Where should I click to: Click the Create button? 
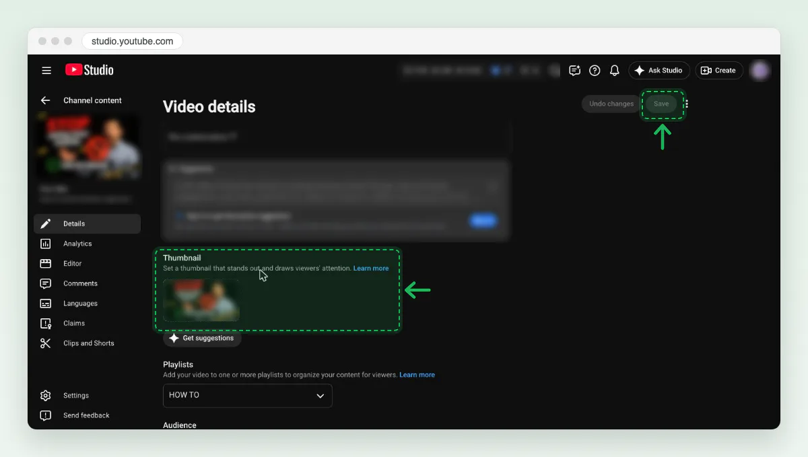718,70
